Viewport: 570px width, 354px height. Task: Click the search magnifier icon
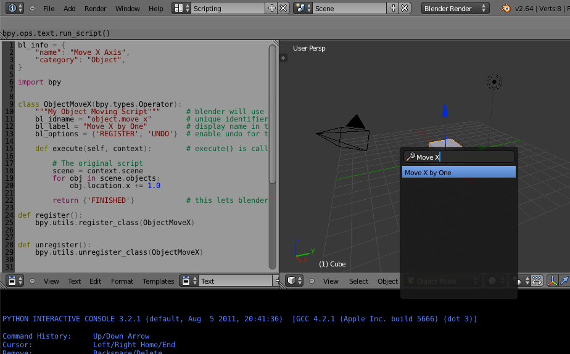410,157
